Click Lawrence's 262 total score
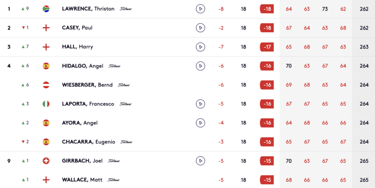This screenshot has height=188, width=375. point(364,9)
